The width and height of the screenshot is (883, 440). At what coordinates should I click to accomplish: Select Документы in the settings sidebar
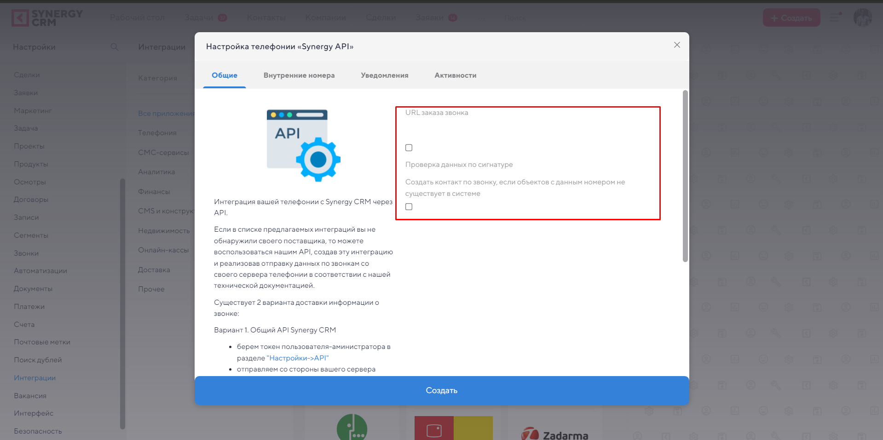pos(33,289)
